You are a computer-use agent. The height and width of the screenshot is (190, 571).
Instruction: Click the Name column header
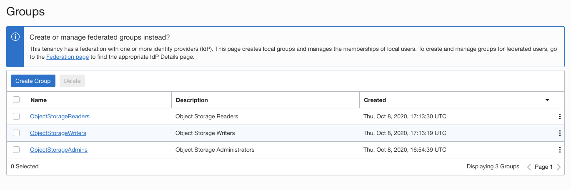pos(39,100)
